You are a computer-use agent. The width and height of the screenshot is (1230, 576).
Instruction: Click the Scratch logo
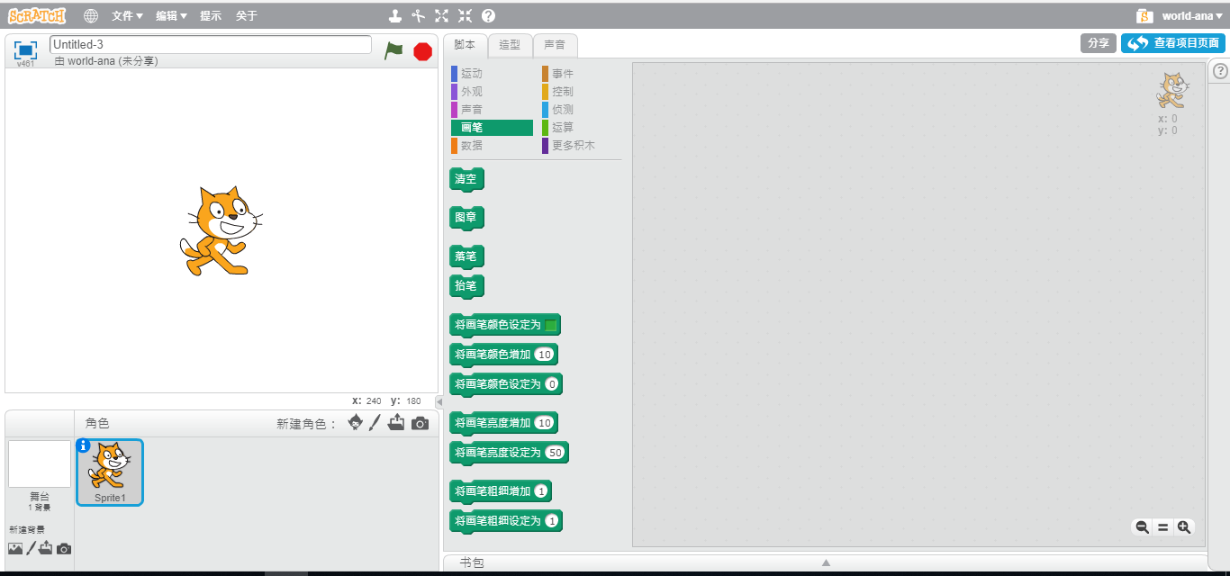click(x=37, y=15)
